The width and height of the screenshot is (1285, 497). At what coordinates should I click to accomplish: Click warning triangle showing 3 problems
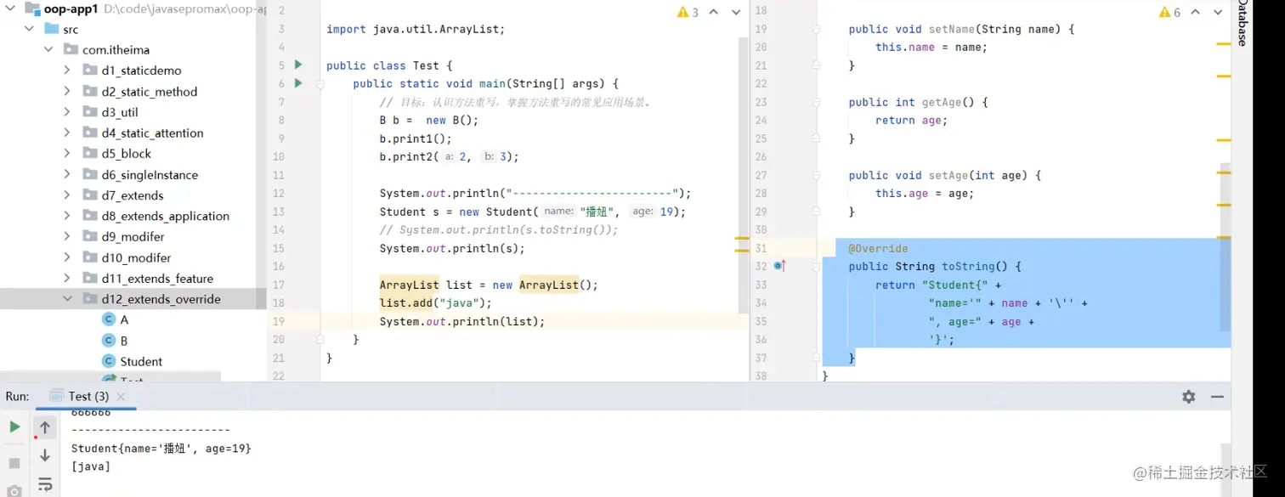click(682, 12)
